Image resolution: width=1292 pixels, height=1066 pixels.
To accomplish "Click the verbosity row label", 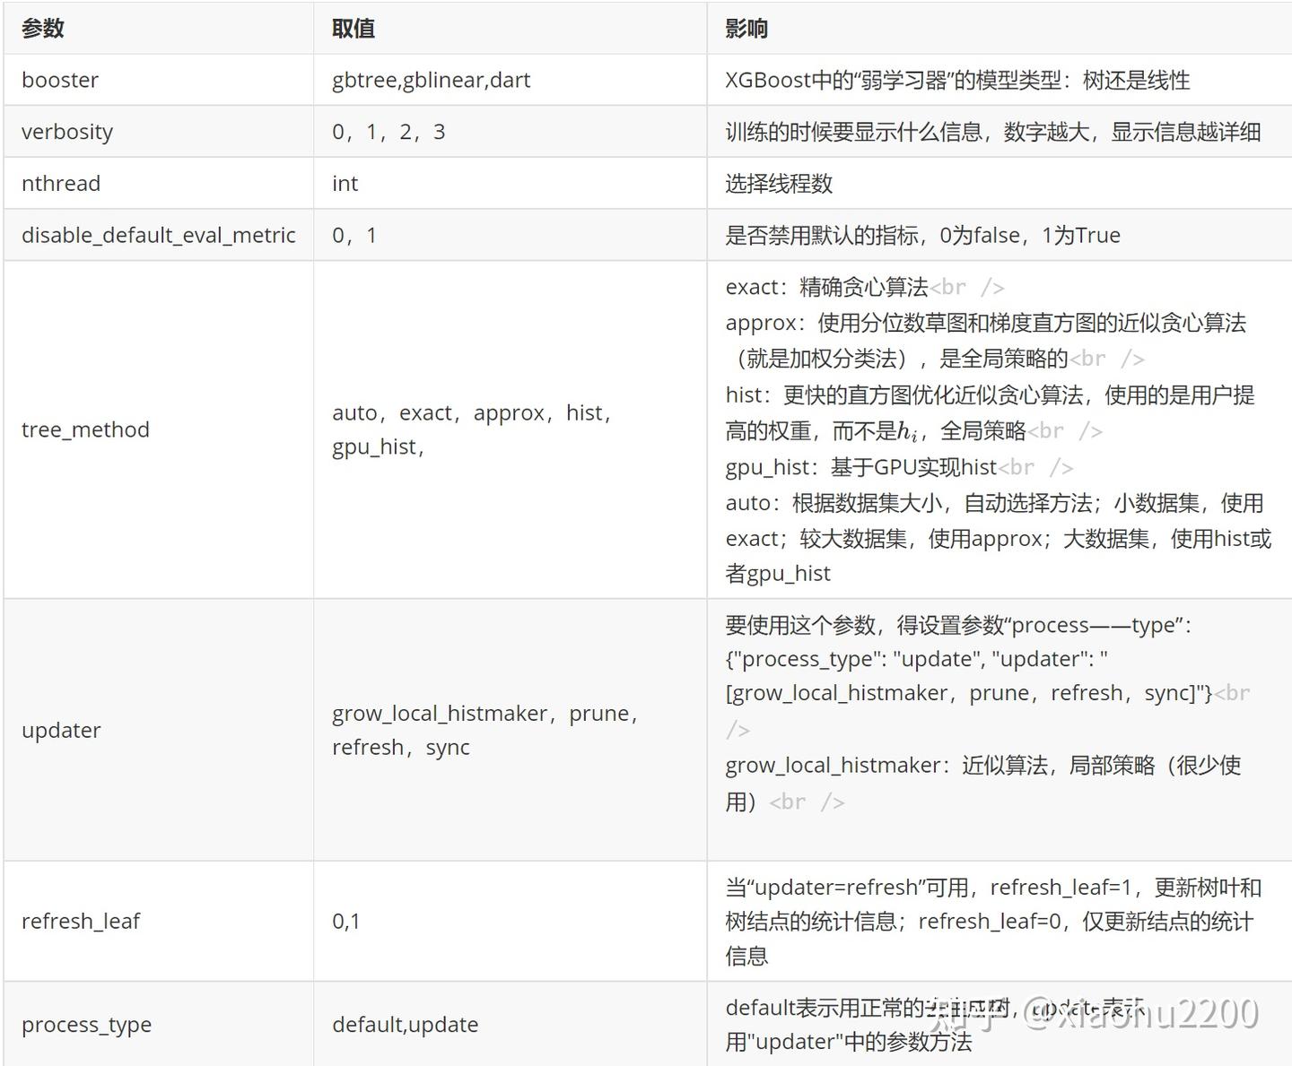I will (x=67, y=131).
